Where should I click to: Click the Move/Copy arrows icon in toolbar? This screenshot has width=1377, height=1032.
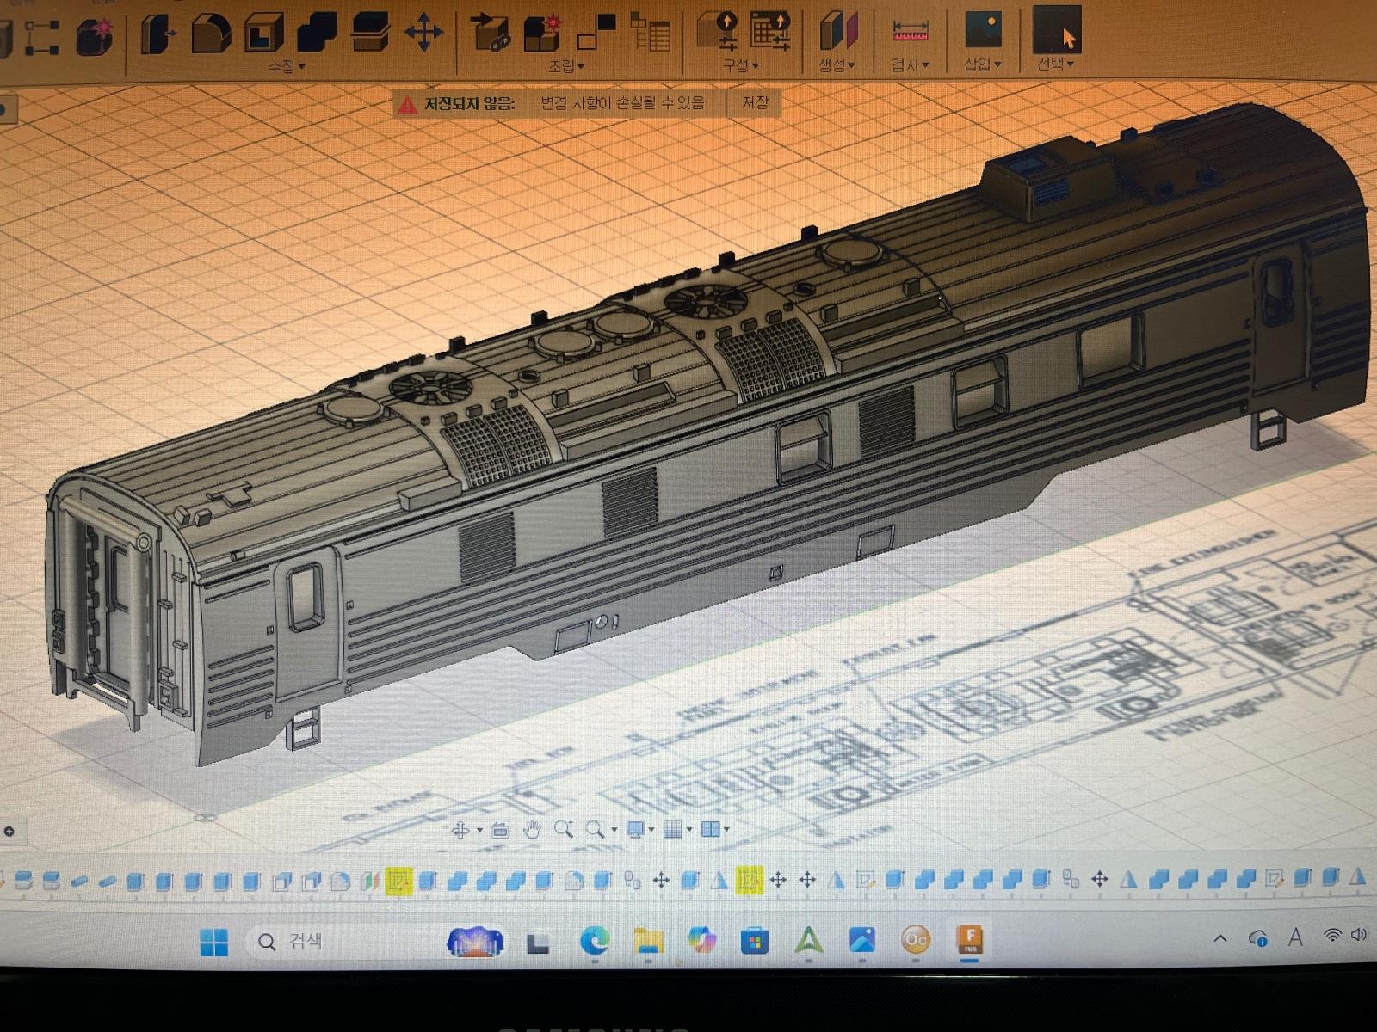coord(423,34)
